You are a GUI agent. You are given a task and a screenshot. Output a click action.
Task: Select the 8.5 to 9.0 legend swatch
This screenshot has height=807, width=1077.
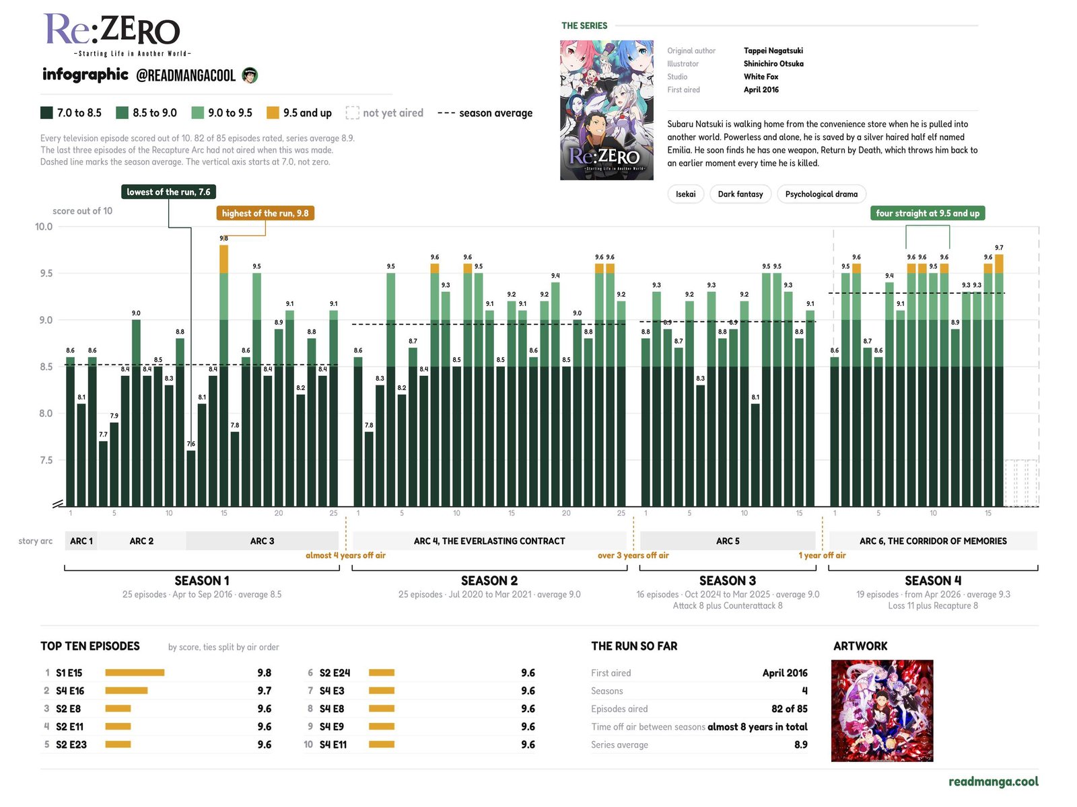pyautogui.click(x=122, y=113)
